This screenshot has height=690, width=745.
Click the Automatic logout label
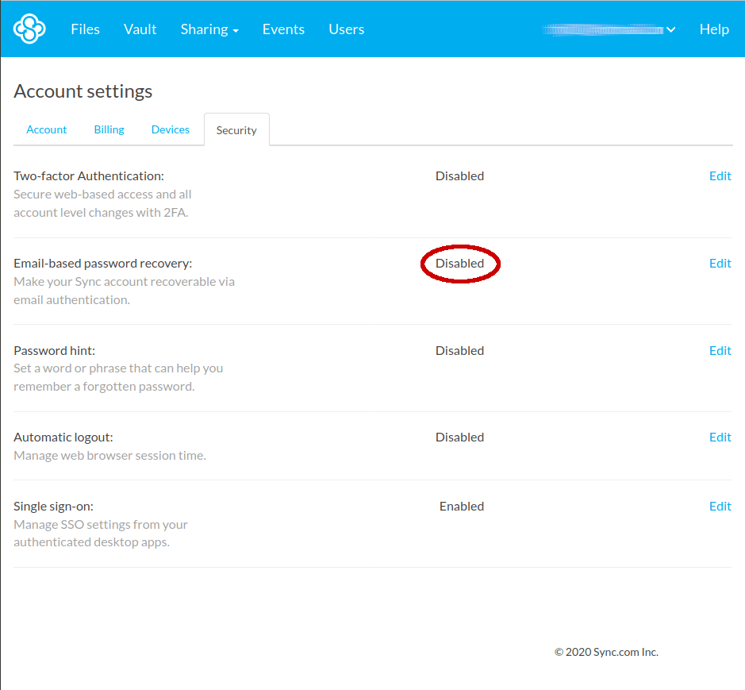(x=63, y=437)
